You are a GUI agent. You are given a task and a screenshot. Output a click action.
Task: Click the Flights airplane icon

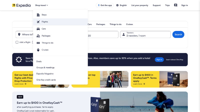[x=38, y=22]
